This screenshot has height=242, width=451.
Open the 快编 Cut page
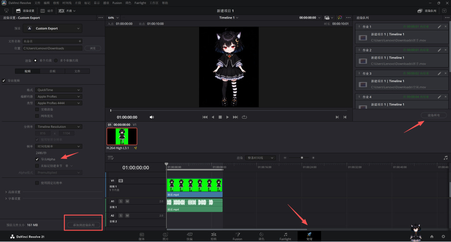click(x=189, y=237)
